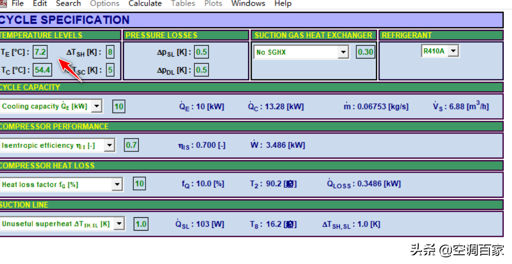Click the PRESSURE LOSSES section header
This screenshot has width=512, height=264.
click(x=186, y=35)
